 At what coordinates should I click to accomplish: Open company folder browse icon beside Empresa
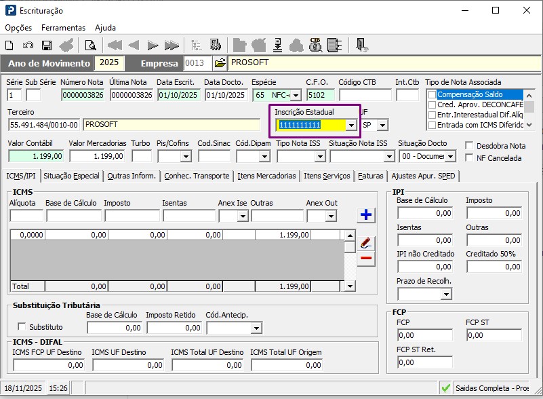(x=220, y=63)
